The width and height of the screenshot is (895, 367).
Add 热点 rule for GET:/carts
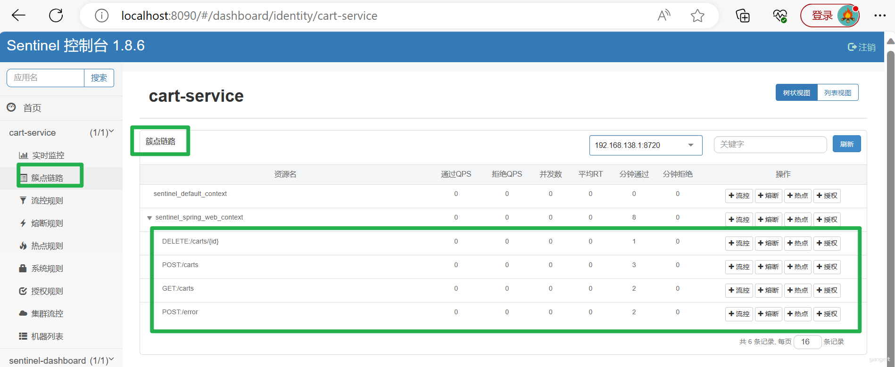(x=797, y=290)
